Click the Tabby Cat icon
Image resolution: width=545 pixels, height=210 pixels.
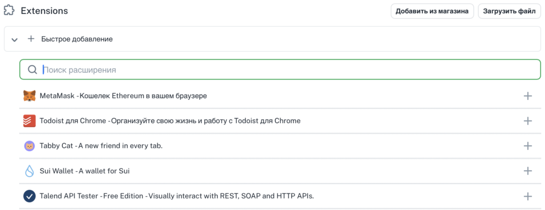click(30, 146)
